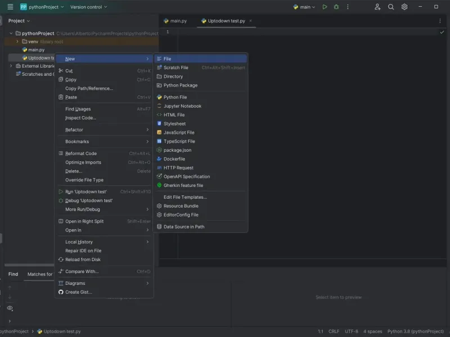Click the UTF-8 encoding status widget
Viewport: 450px width, 337px height.
pos(351,331)
